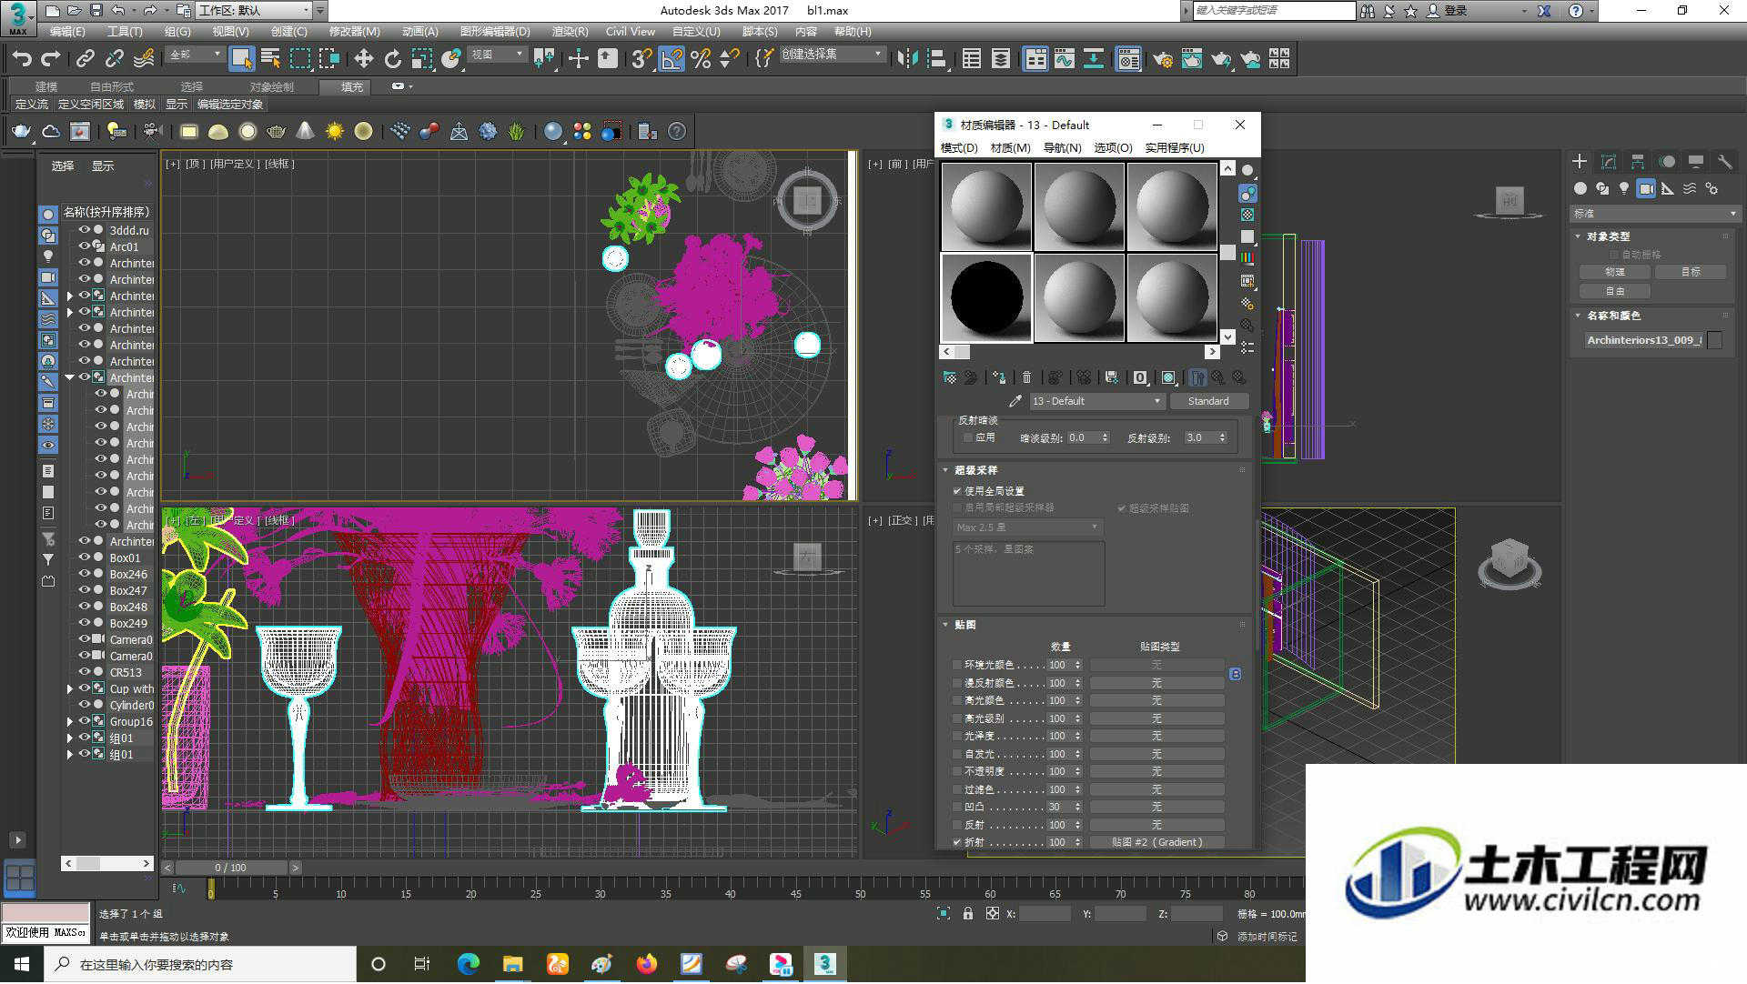Open the 修改器(M) menu
The height and width of the screenshot is (984, 1747).
[x=354, y=32]
